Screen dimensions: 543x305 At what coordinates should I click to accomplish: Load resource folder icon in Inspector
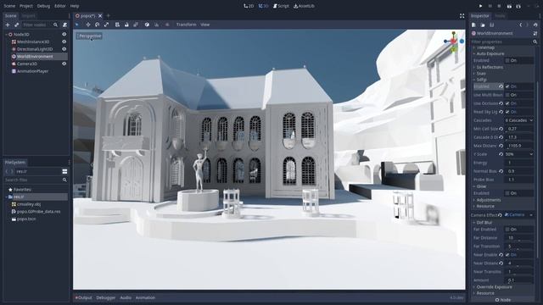click(x=483, y=25)
